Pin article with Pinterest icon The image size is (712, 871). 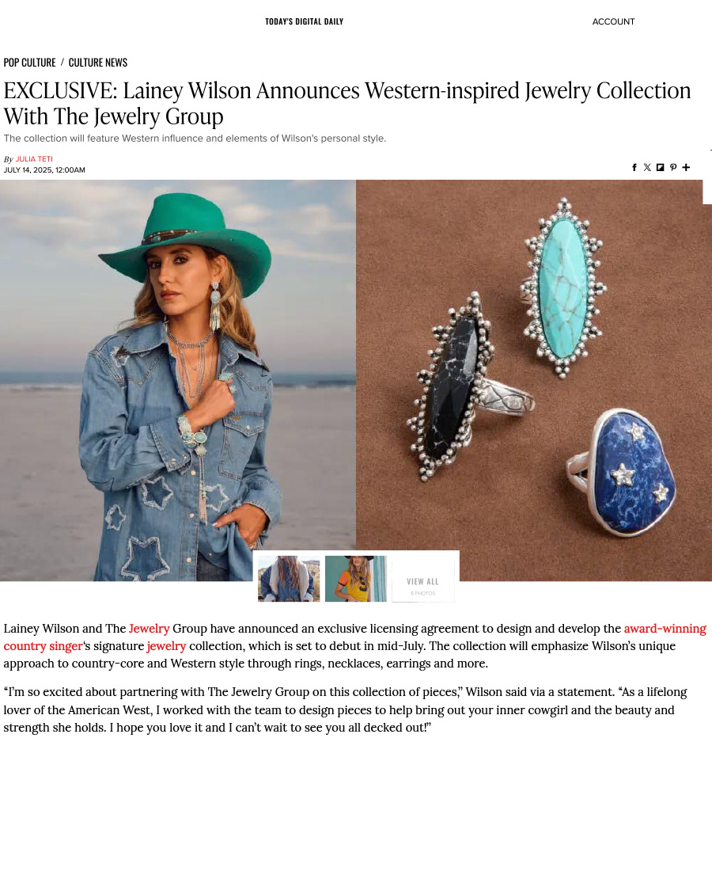[673, 167]
